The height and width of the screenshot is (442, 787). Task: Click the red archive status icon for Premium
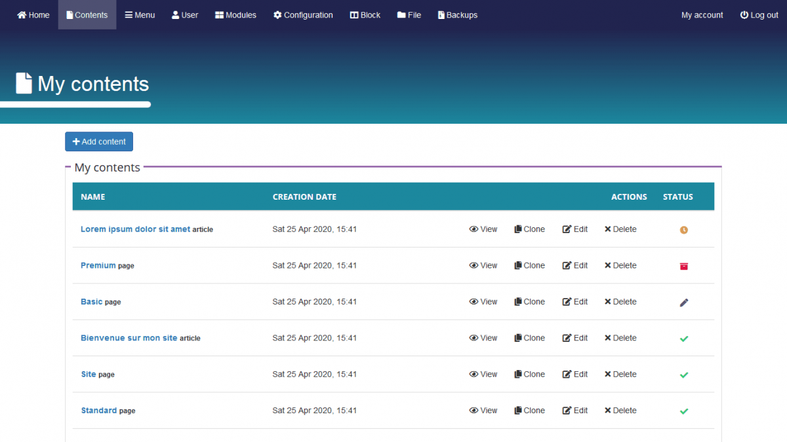click(683, 266)
